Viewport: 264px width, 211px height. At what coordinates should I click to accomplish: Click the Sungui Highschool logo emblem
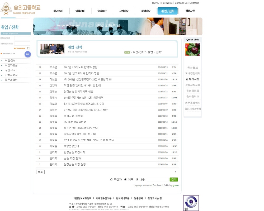click(6, 8)
